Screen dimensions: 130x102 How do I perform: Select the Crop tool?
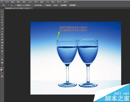pyautogui.click(x=2, y=23)
